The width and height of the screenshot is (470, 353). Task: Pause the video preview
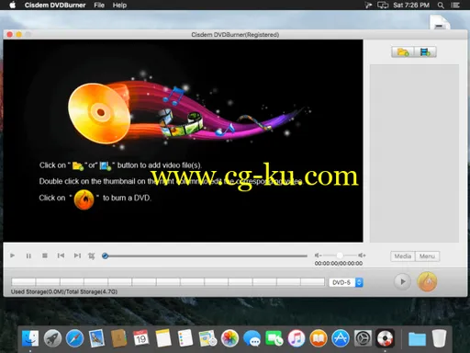click(28, 256)
